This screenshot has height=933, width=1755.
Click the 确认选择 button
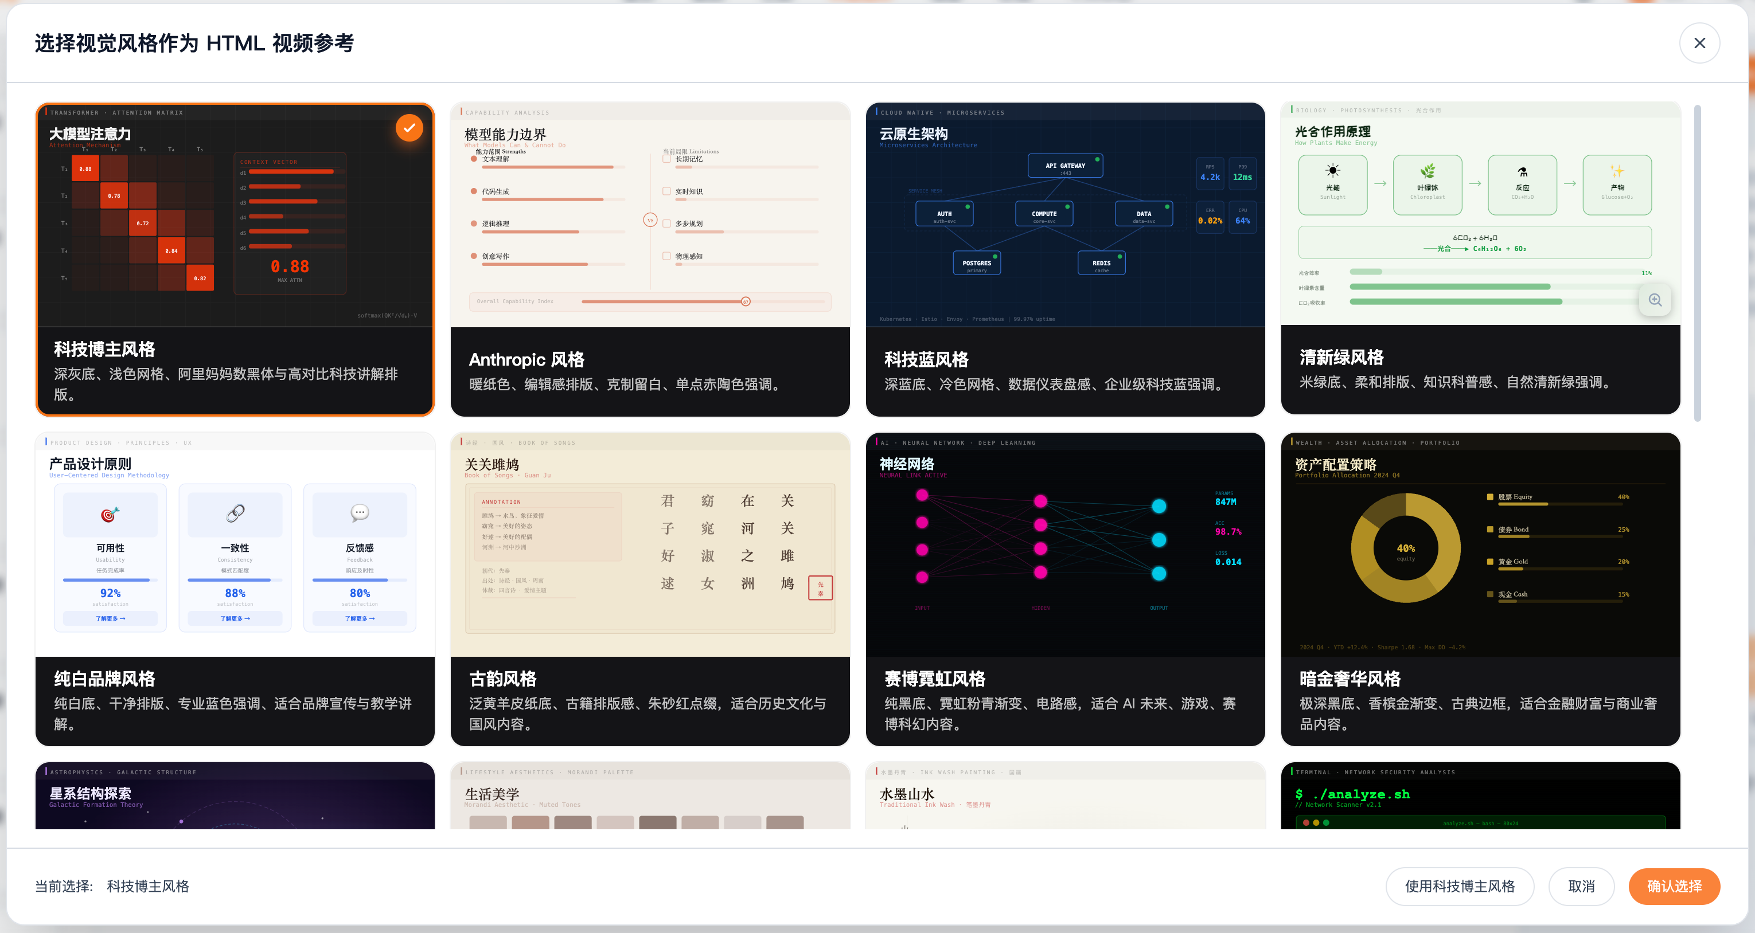[1674, 885]
